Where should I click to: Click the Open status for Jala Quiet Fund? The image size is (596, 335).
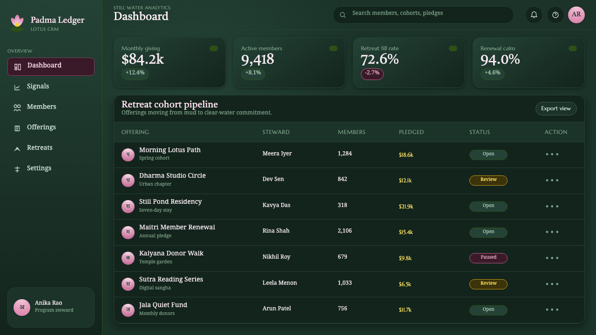pyautogui.click(x=488, y=310)
